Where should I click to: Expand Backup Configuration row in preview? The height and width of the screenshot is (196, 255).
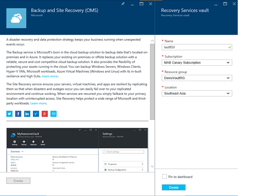pyautogui.click(x=123, y=170)
